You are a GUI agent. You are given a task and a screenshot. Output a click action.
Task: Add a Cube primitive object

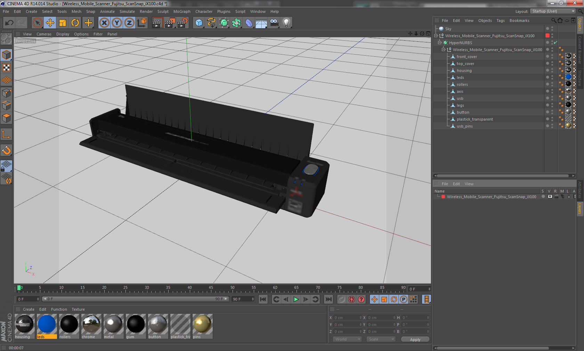coord(199,23)
